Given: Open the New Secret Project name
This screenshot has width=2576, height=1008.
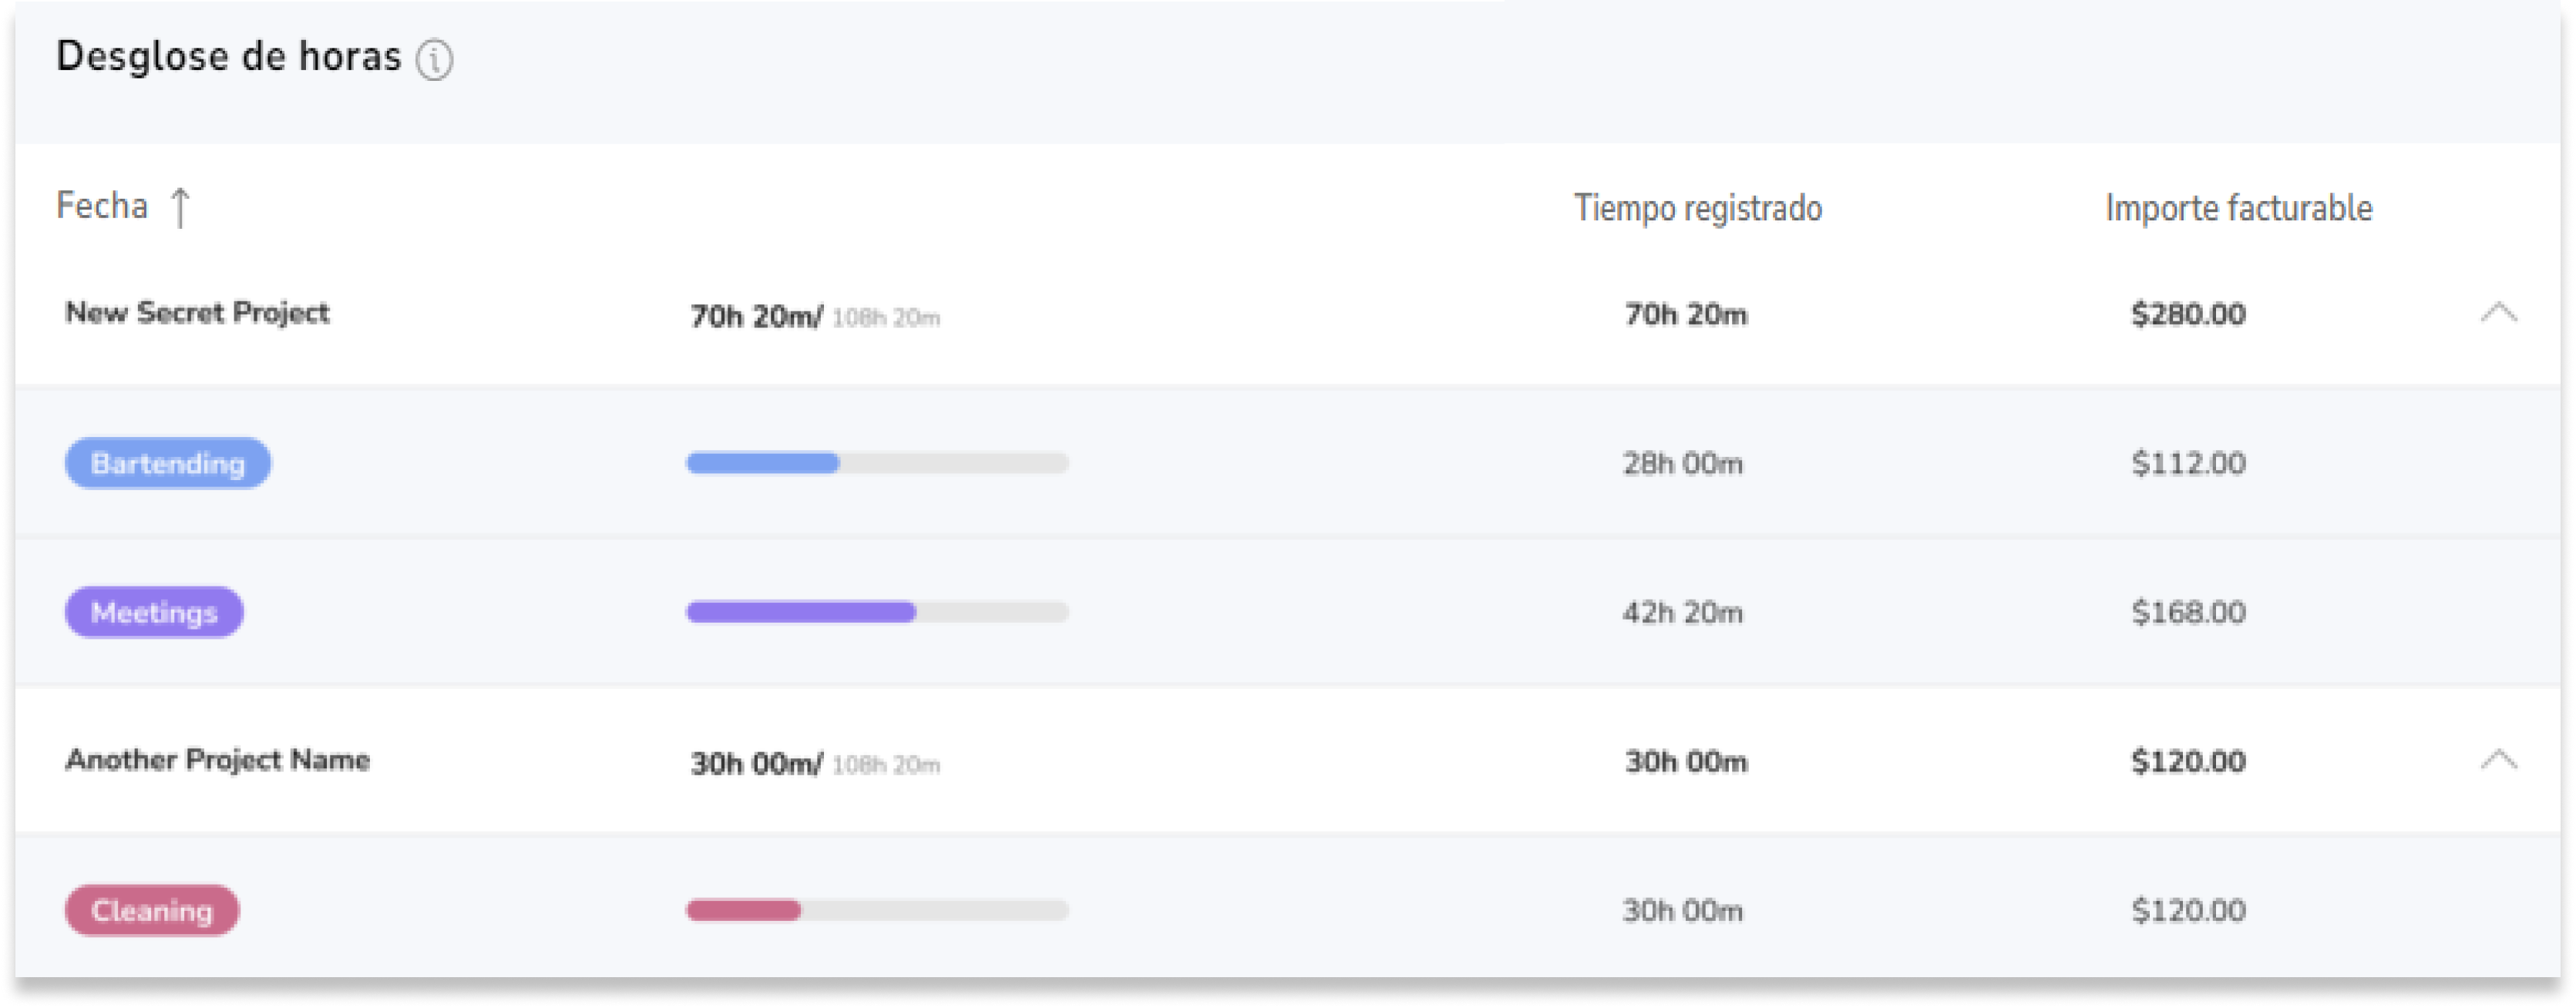Looking at the screenshot, I should (x=197, y=313).
